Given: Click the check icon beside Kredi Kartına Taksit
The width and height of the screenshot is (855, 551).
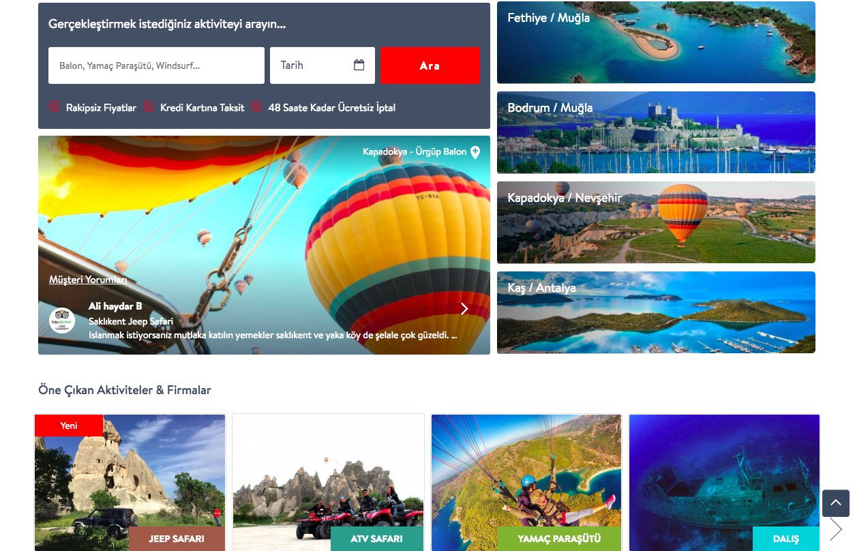Looking at the screenshot, I should tap(149, 106).
